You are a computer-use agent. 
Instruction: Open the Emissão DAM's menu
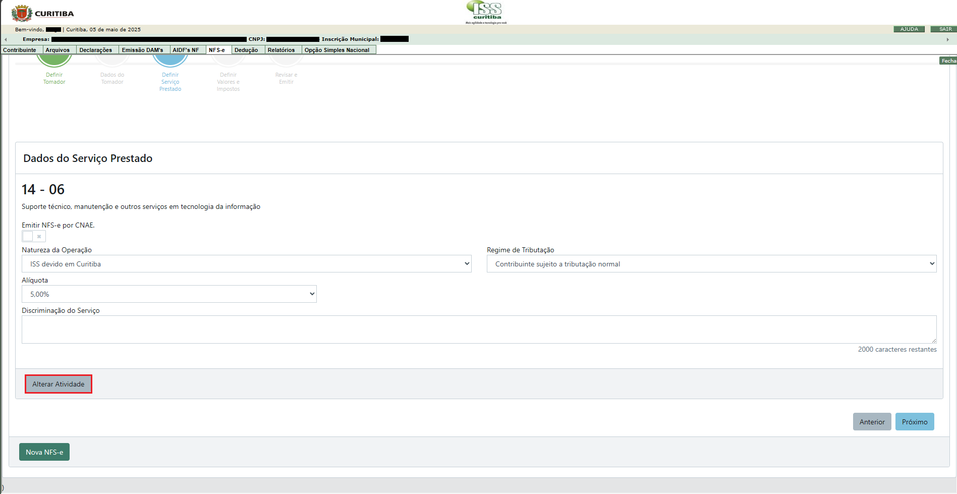pyautogui.click(x=142, y=50)
